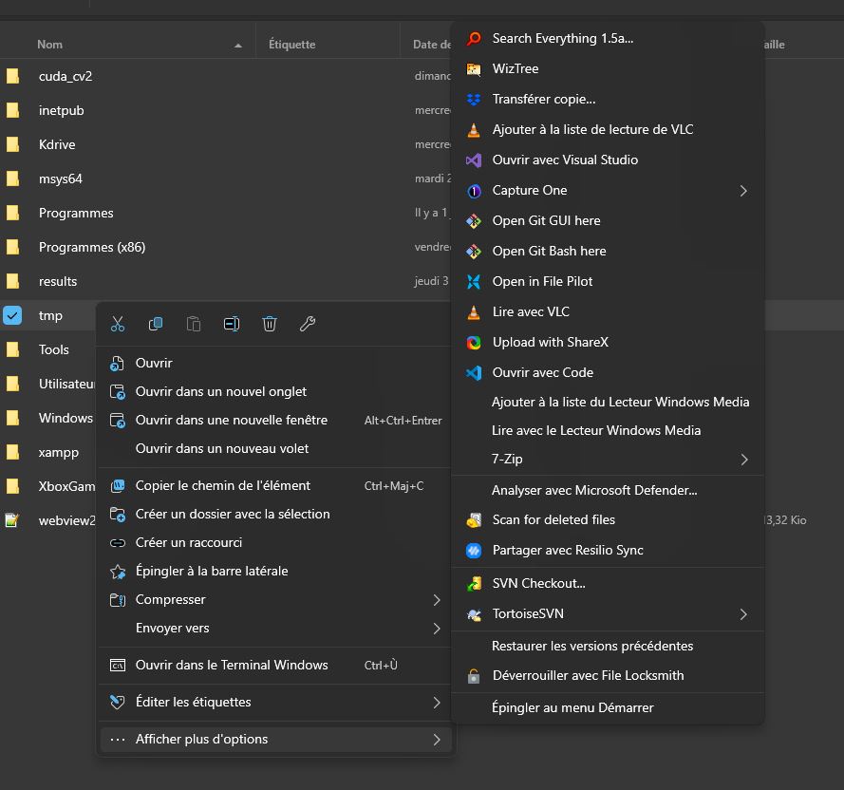Click the Dropbox icon beside Transférer copie
The height and width of the screenshot is (790, 844).
(474, 99)
